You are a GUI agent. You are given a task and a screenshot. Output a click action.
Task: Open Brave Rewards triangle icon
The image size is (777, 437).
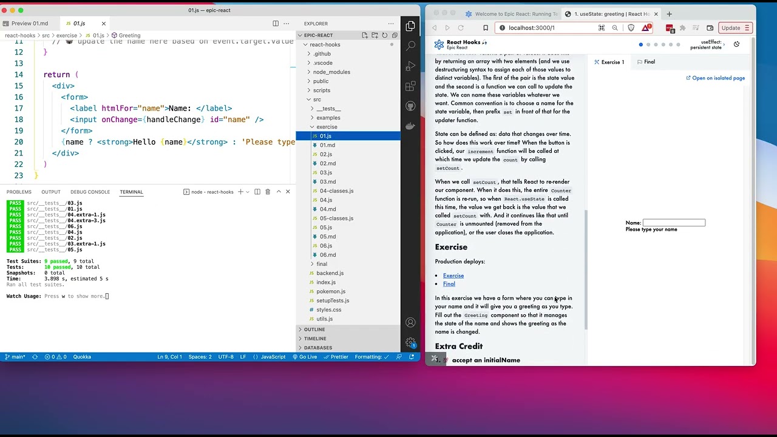[646, 28]
